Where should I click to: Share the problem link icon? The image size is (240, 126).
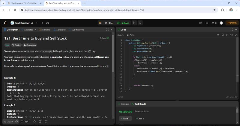point(40,122)
